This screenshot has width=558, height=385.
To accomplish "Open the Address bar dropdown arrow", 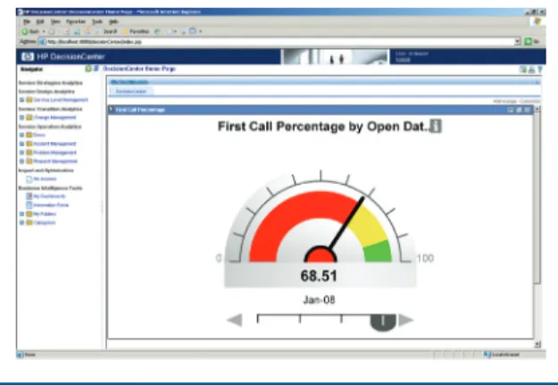I will 517,42.
